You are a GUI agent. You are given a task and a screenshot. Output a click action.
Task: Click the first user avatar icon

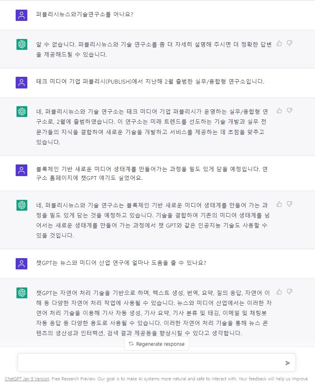[22, 15]
